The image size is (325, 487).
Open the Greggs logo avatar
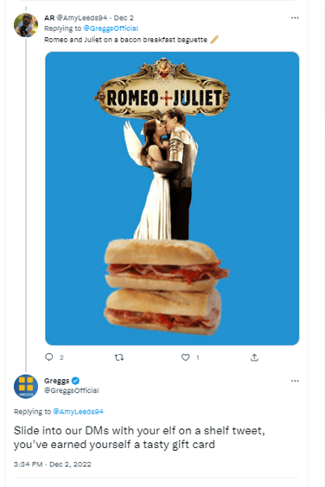tap(26, 387)
